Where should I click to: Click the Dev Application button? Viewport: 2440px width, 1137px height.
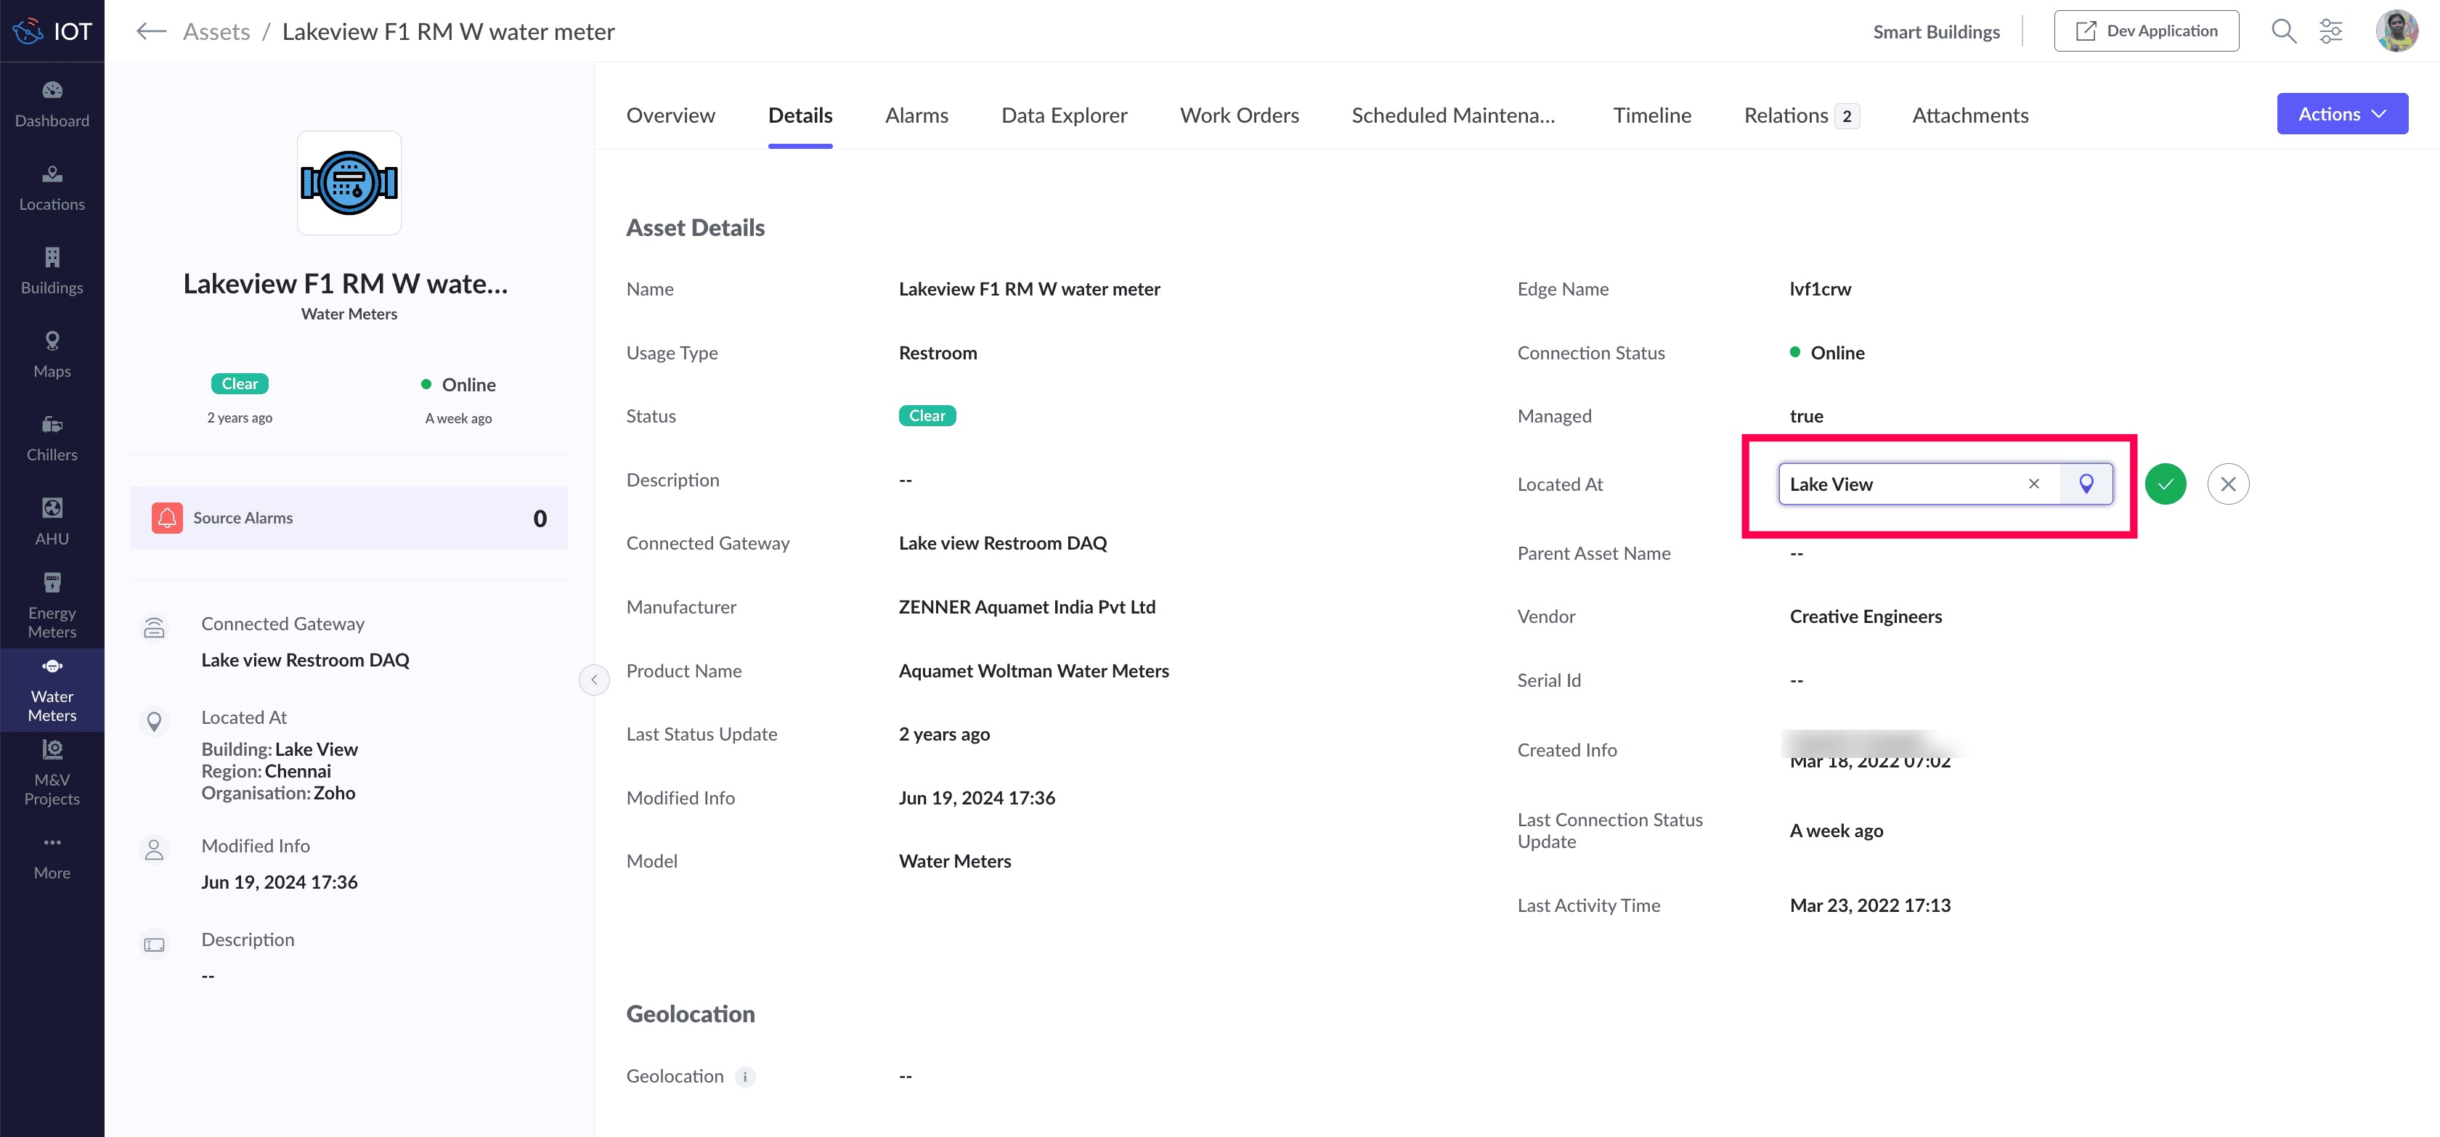point(2145,31)
